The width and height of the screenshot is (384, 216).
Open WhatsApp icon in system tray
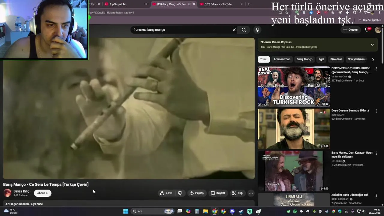[x=295, y=211]
